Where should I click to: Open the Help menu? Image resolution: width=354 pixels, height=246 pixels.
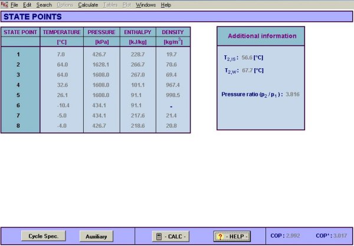(166, 5)
